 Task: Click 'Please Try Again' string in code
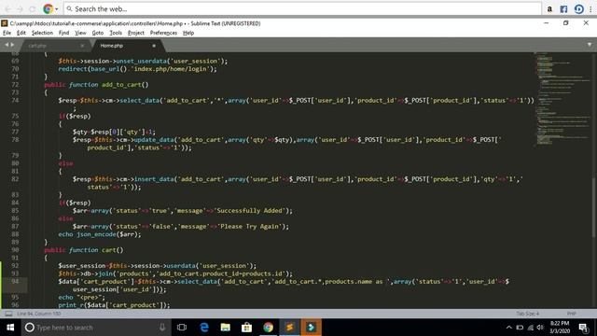[x=250, y=226]
